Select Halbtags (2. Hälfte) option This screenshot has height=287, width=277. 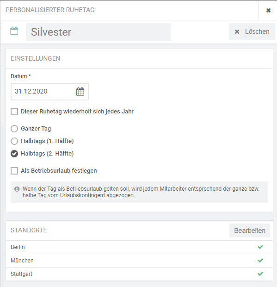click(14, 154)
